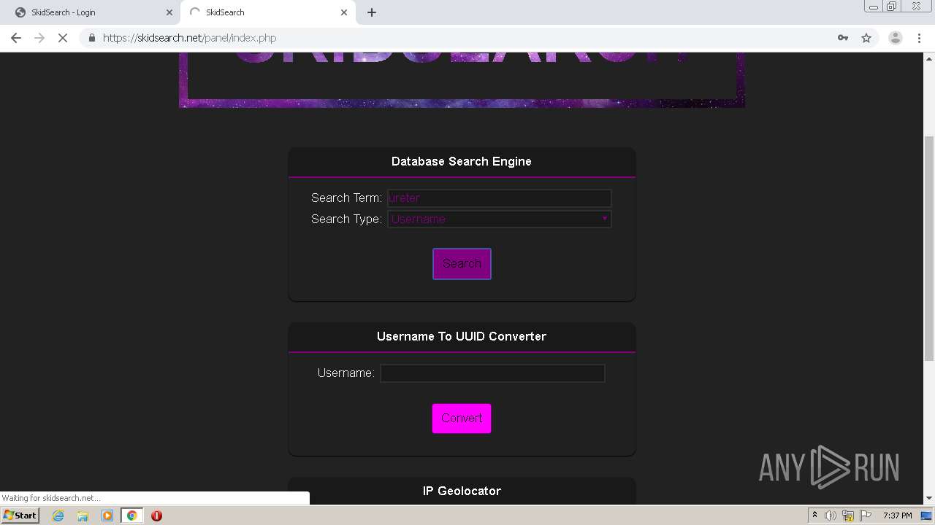Open the Windows Start menu

pos(20,516)
